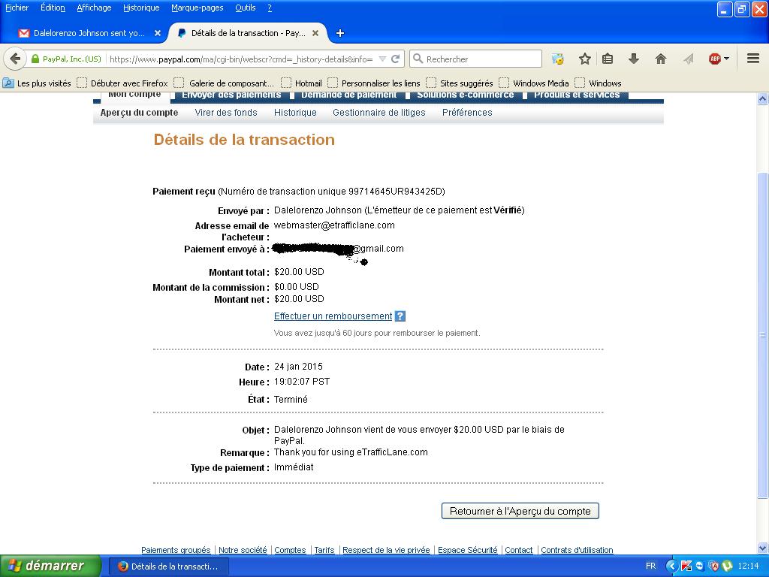
Task: Click the green padlock site identity icon
Action: 35,59
